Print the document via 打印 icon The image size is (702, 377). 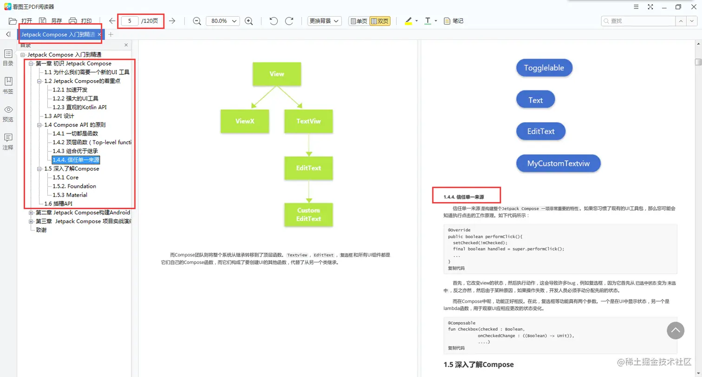pos(73,21)
